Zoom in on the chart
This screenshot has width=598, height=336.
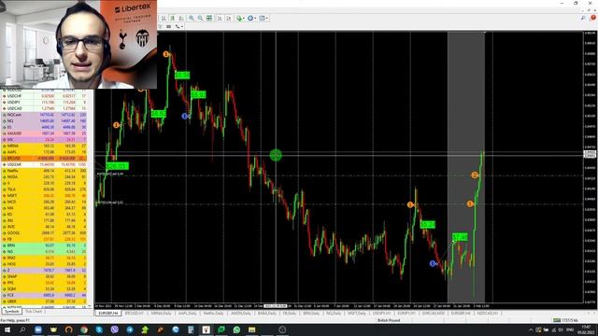point(192,19)
